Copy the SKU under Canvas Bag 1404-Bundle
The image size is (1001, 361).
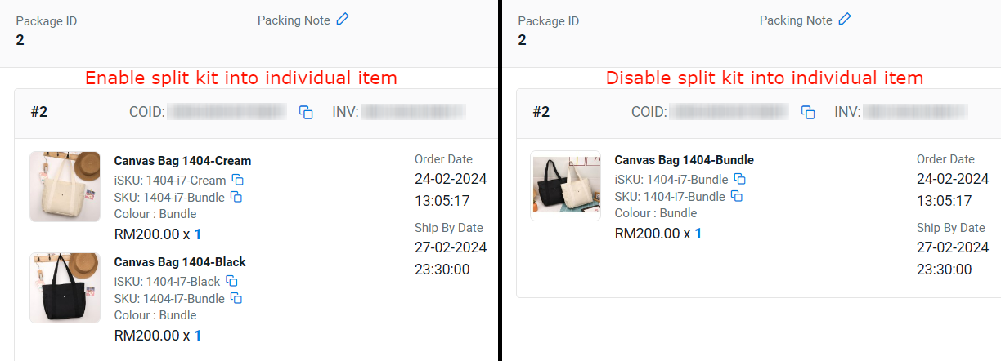coord(737,196)
